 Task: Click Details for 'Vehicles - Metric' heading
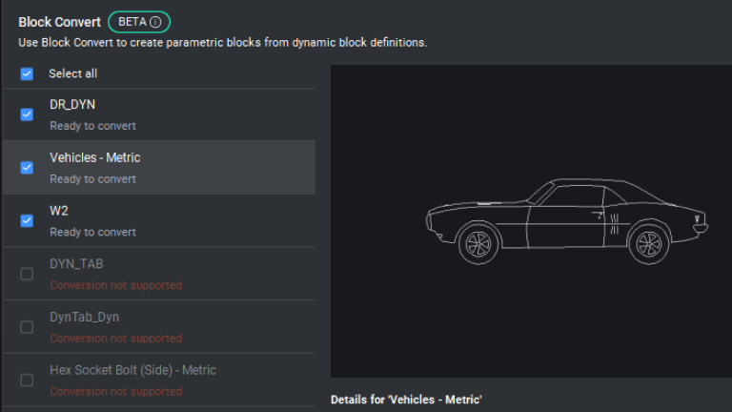[406, 400]
